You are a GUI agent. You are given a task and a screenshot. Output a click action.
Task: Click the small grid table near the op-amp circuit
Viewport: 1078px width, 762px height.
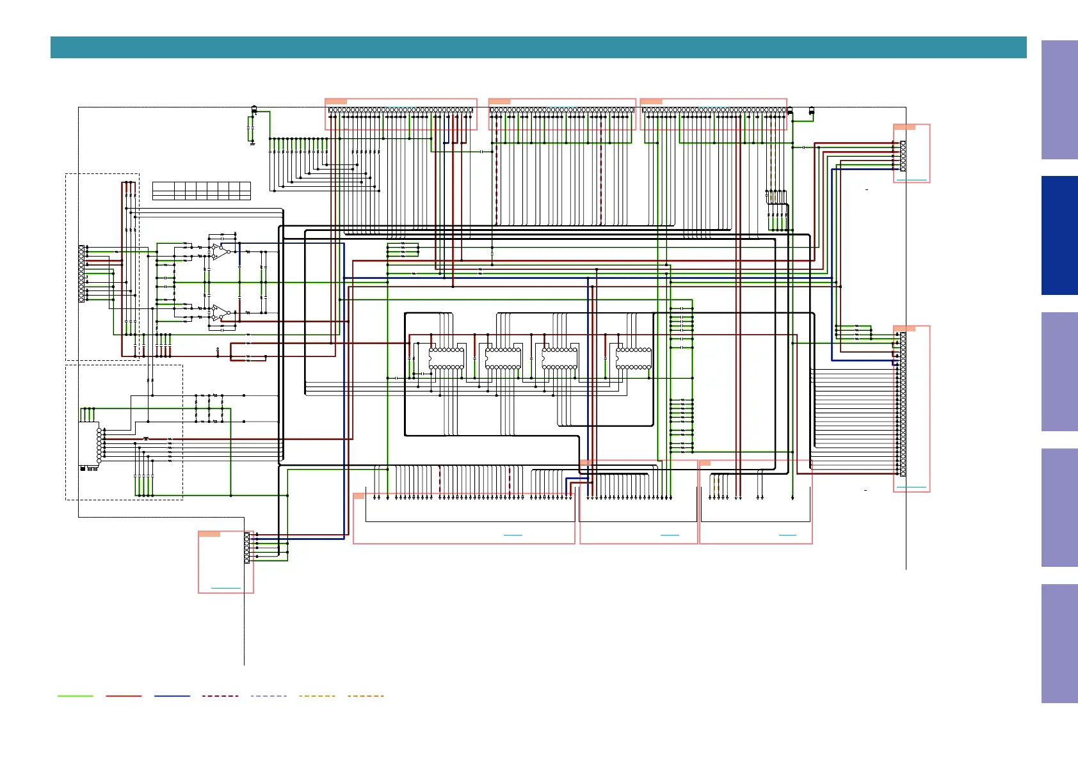click(x=201, y=191)
